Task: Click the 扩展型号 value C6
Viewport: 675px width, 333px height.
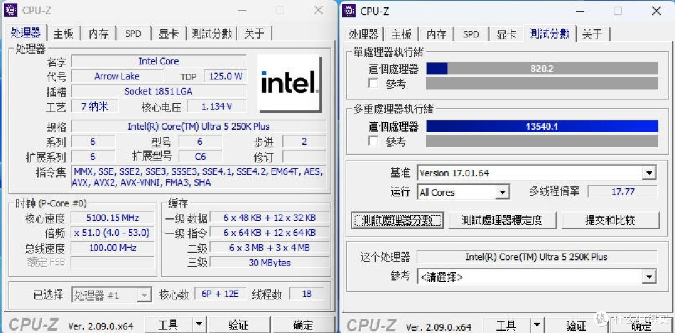Action: [201, 157]
